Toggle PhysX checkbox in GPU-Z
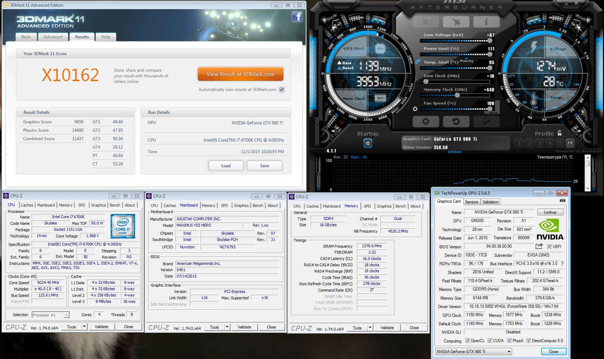The height and width of the screenshot is (359, 604). pyautogui.click(x=509, y=341)
